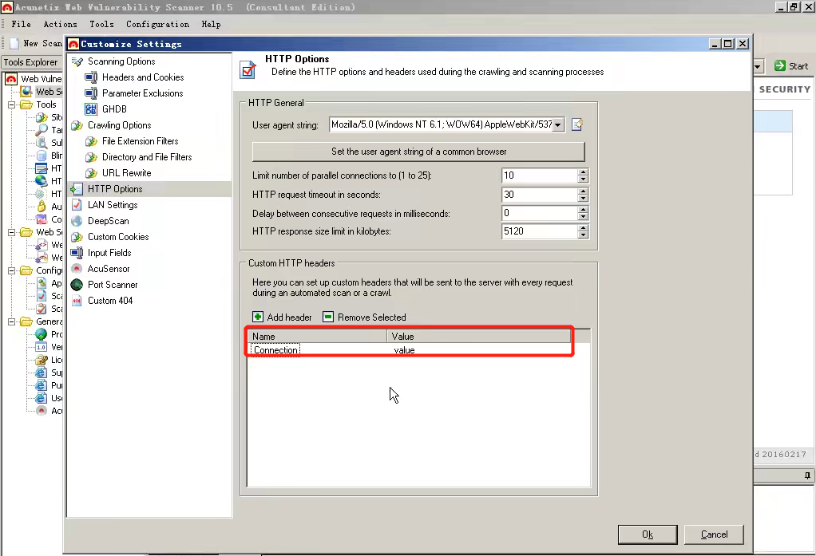This screenshot has height=556, width=816.
Task: Select Directory and File Filters icon
Action: (91, 157)
